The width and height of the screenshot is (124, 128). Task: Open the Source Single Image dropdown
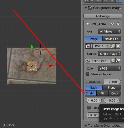[x=109, y=53]
